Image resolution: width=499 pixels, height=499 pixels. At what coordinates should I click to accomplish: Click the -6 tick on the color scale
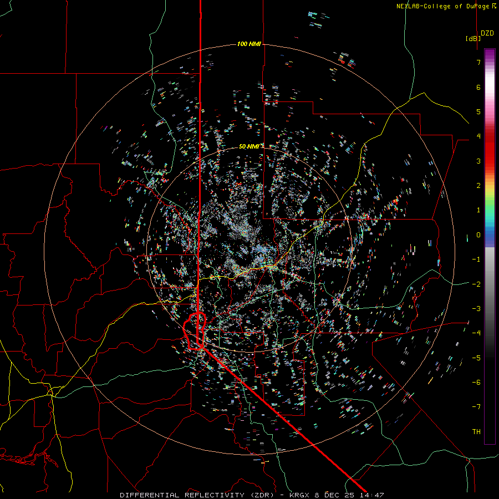(476, 382)
